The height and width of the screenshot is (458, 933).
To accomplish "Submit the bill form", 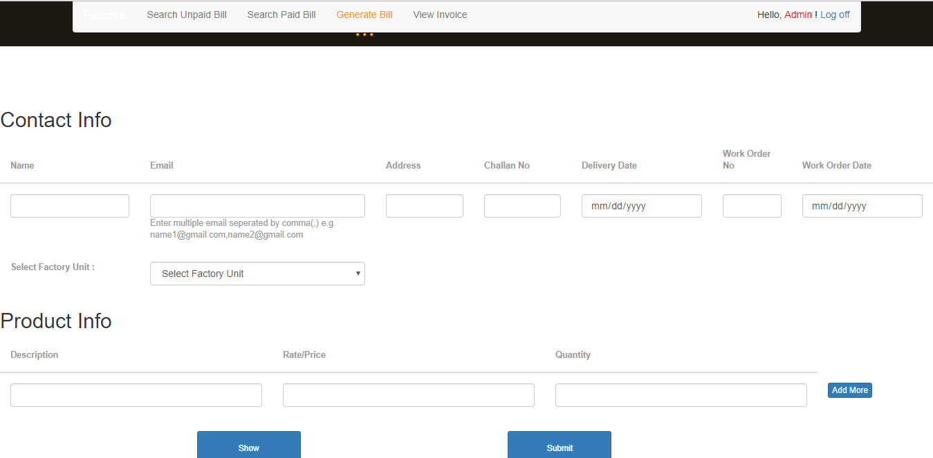I will pos(560,446).
